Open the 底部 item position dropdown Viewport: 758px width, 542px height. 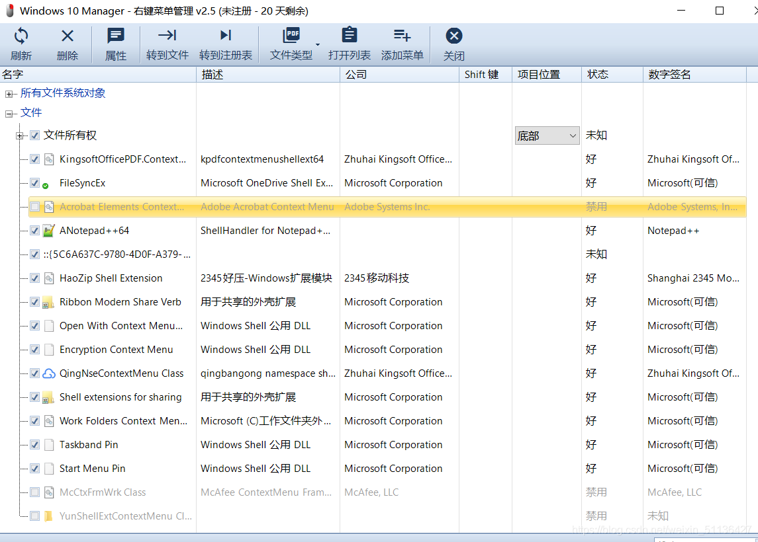(547, 135)
